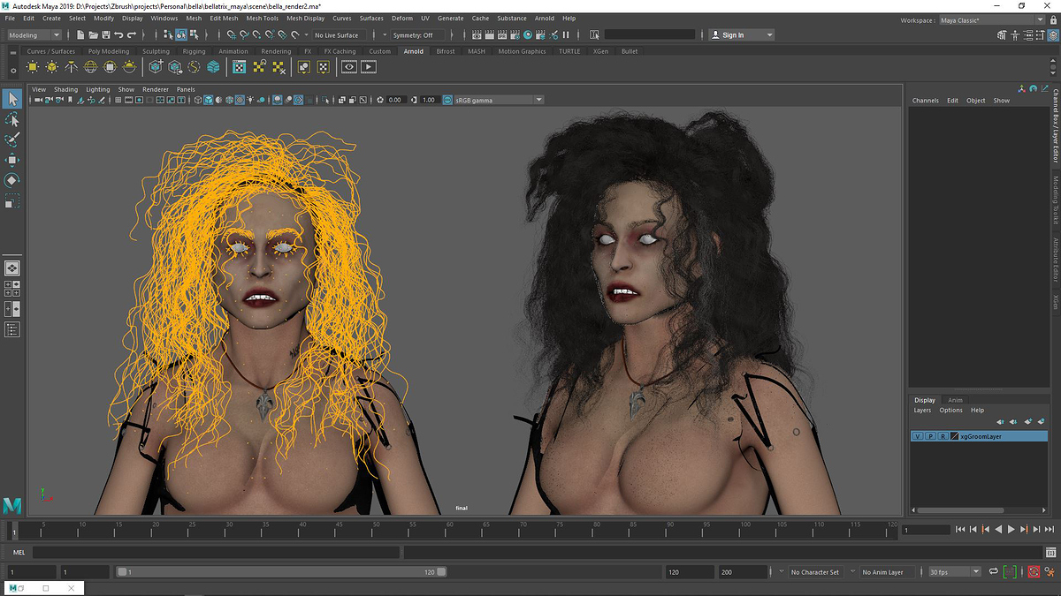Create an Arnold Light Portal
Image resolution: width=1061 pixels, height=596 pixels.
tap(111, 66)
